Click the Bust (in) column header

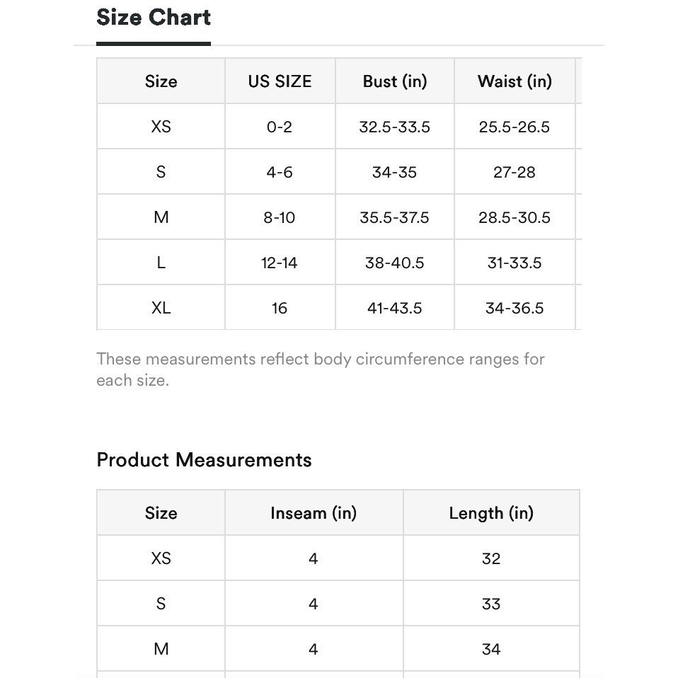click(395, 81)
